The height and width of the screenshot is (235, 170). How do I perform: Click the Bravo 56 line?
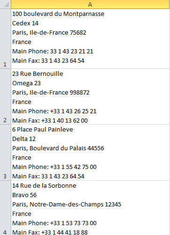pyautogui.click(x=24, y=195)
